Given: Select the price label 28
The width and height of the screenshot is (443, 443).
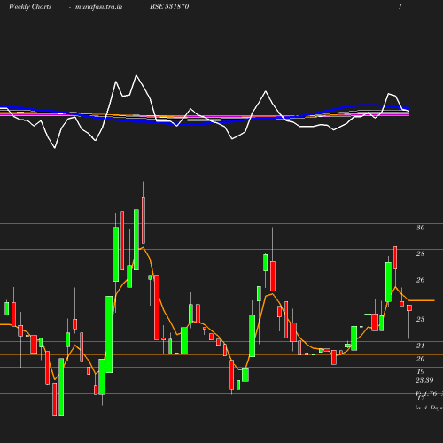Looking at the screenshot, I should [x=420, y=253].
